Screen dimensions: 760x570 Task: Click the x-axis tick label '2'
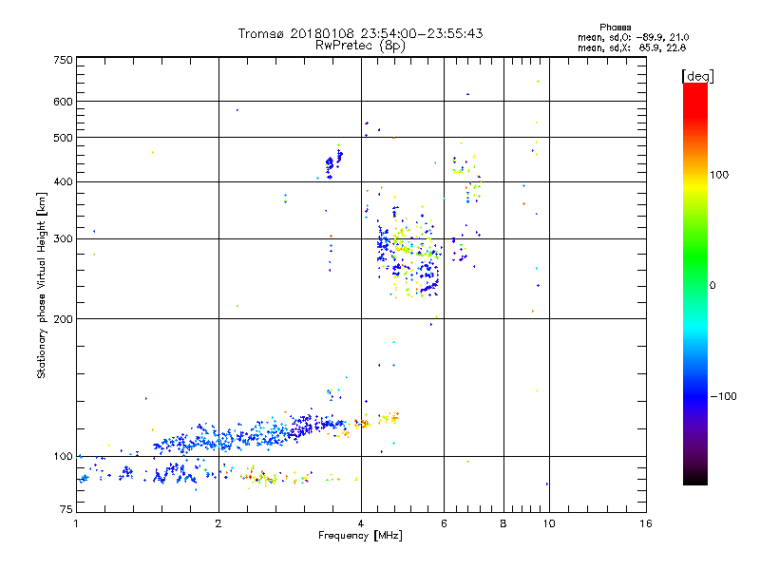pos(218,523)
